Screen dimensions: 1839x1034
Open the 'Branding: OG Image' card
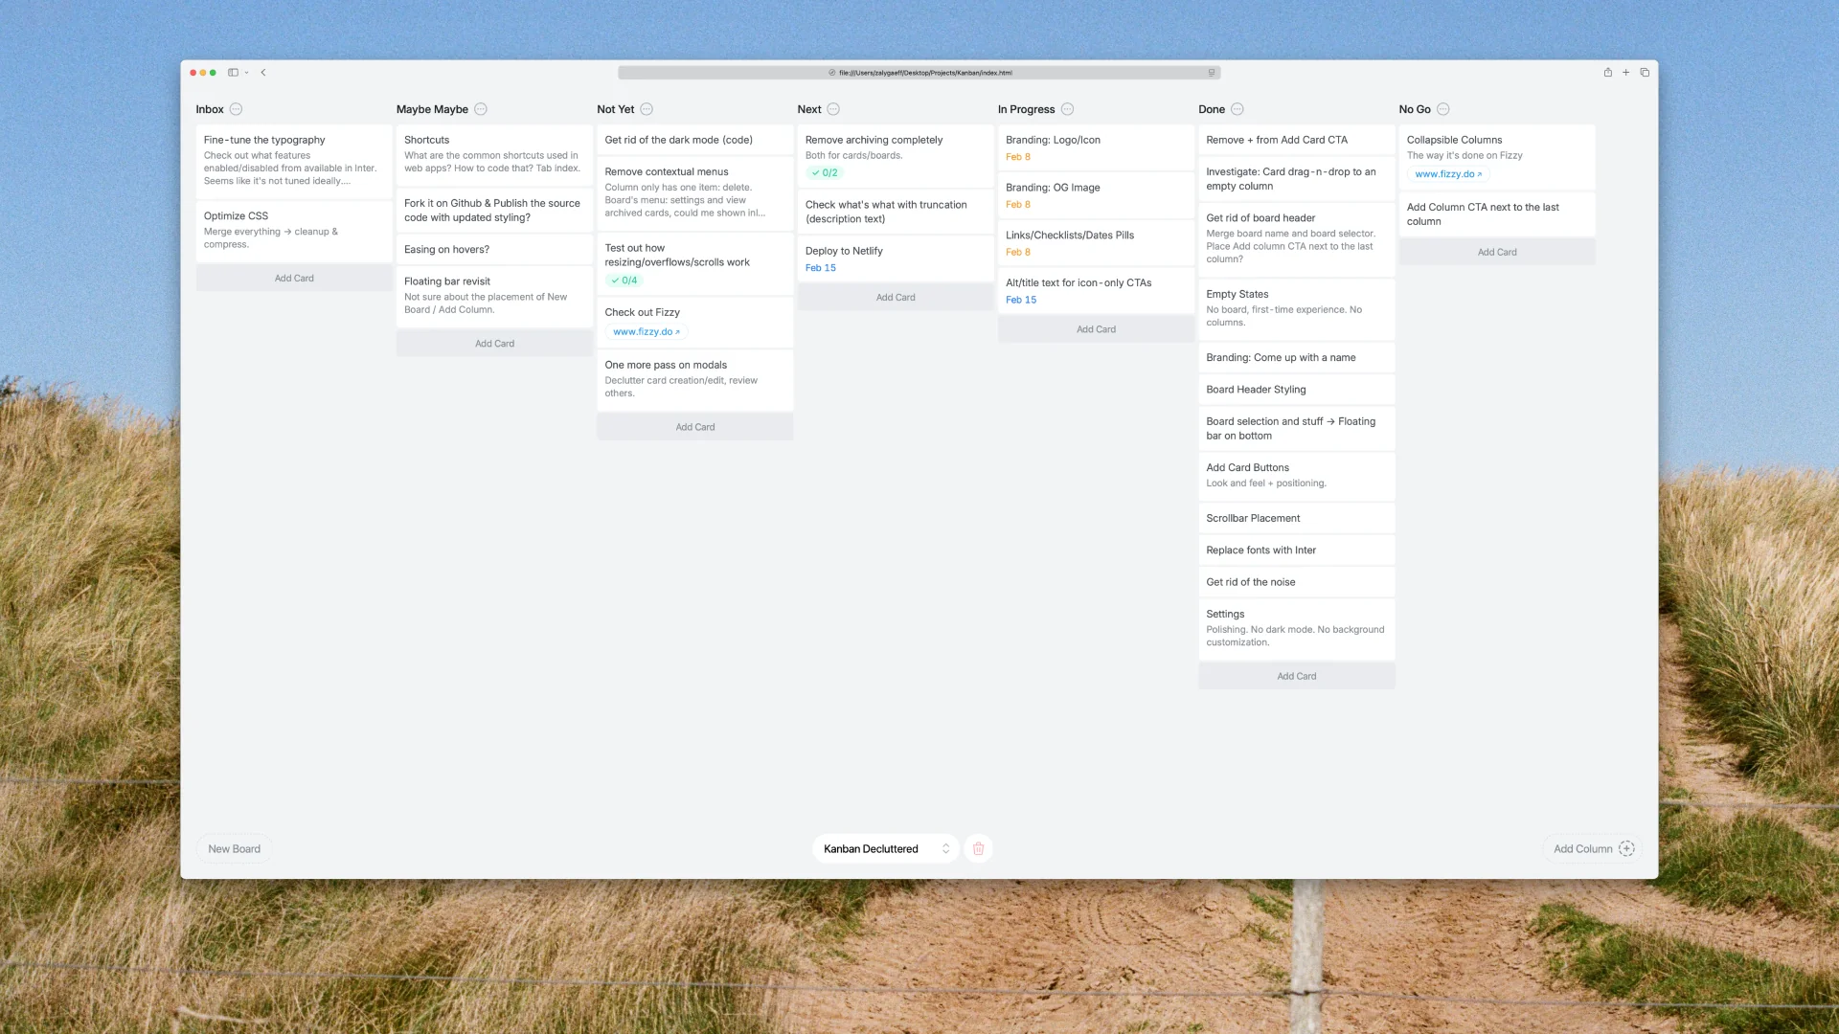pos(1096,195)
